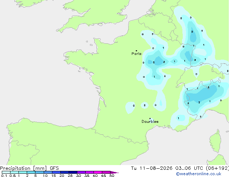Screen dimensions: 229x177
Task: Click the "03..06 UTC" time range text
Action: 189,168
